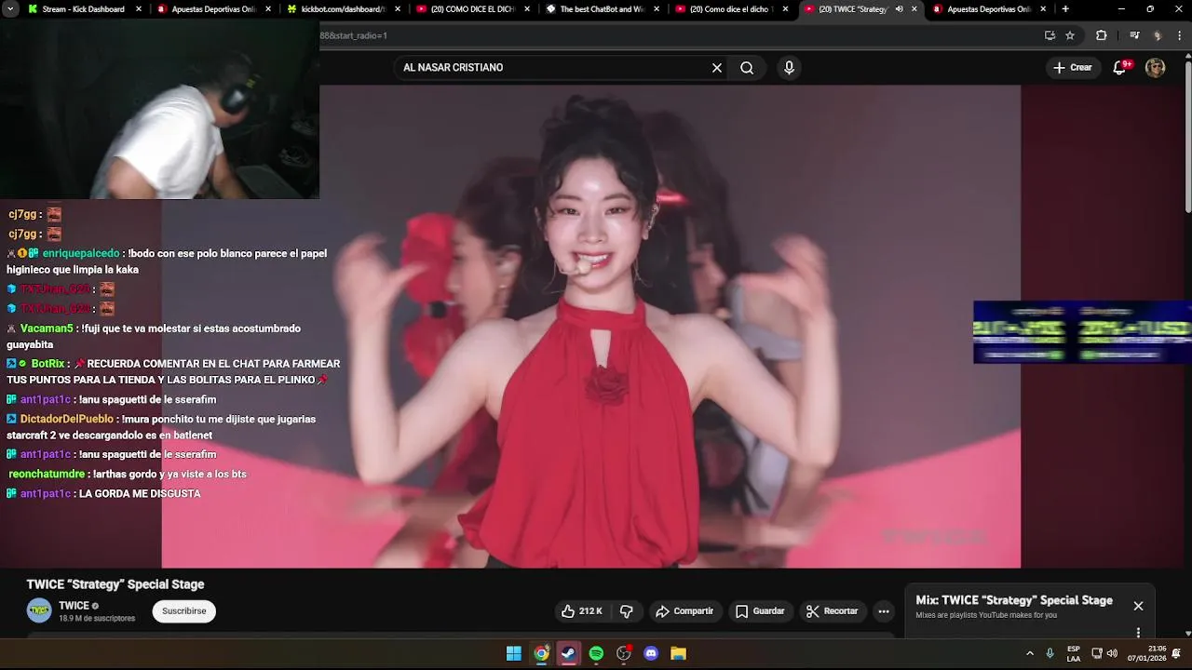
Task: Like the video with 212 K thumbs up
Action: (x=581, y=611)
